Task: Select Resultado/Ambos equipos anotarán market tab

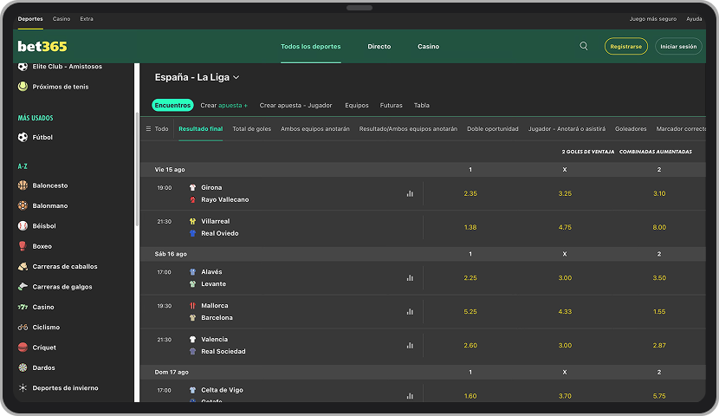Action: [x=408, y=129]
